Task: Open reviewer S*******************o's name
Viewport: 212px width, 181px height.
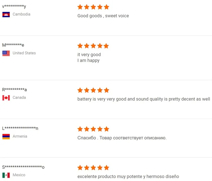Action: (x=23, y=167)
